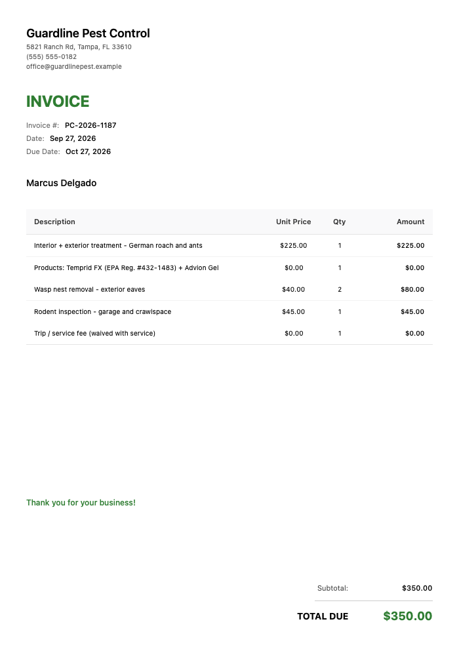Select the Trip / service fee line item
459x649 pixels.
click(x=95, y=333)
